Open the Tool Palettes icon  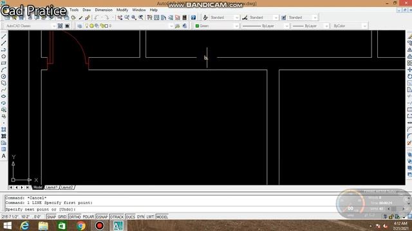tap(164, 17)
